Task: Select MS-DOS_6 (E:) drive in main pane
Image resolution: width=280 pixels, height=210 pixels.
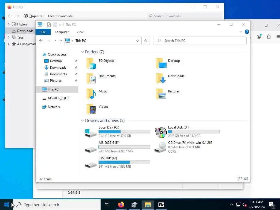Action: (x=117, y=147)
